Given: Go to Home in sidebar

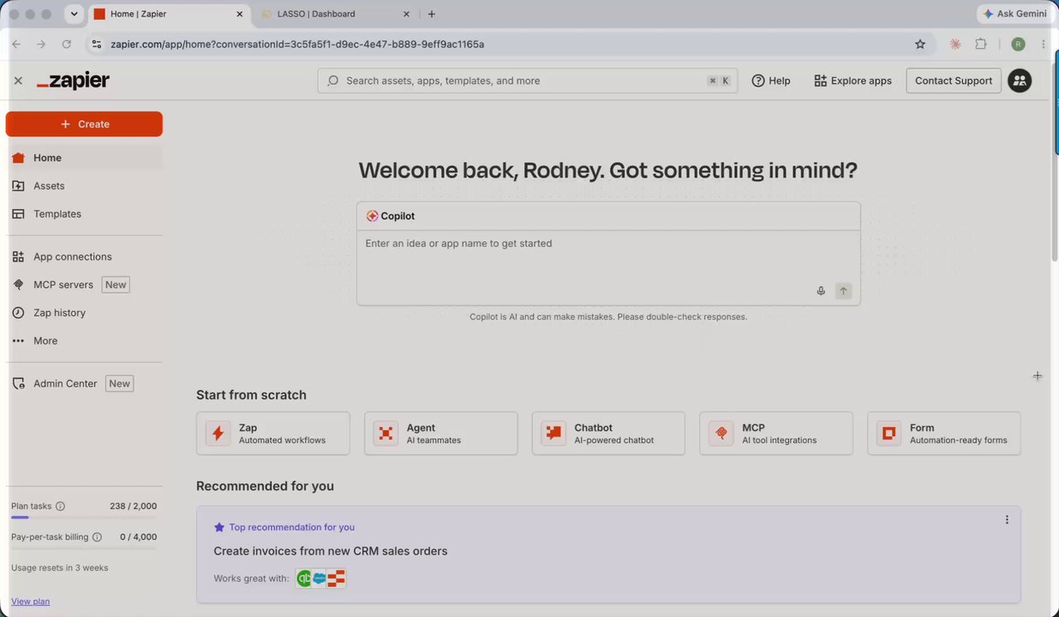Looking at the screenshot, I should pos(84,158).
